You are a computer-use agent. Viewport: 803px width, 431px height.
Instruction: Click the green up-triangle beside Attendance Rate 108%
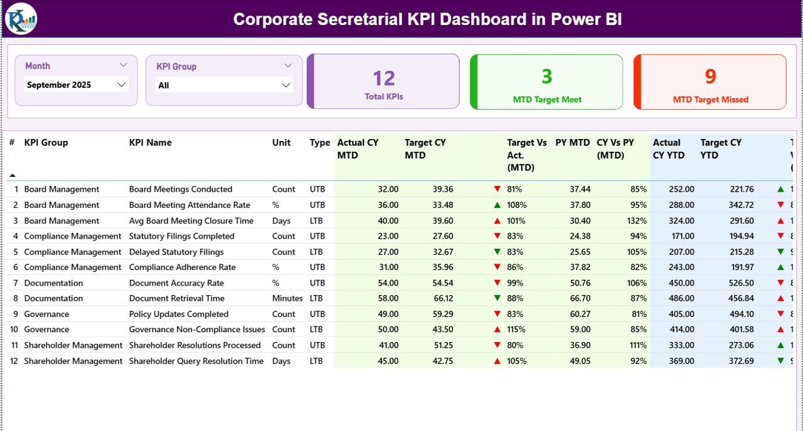[497, 204]
